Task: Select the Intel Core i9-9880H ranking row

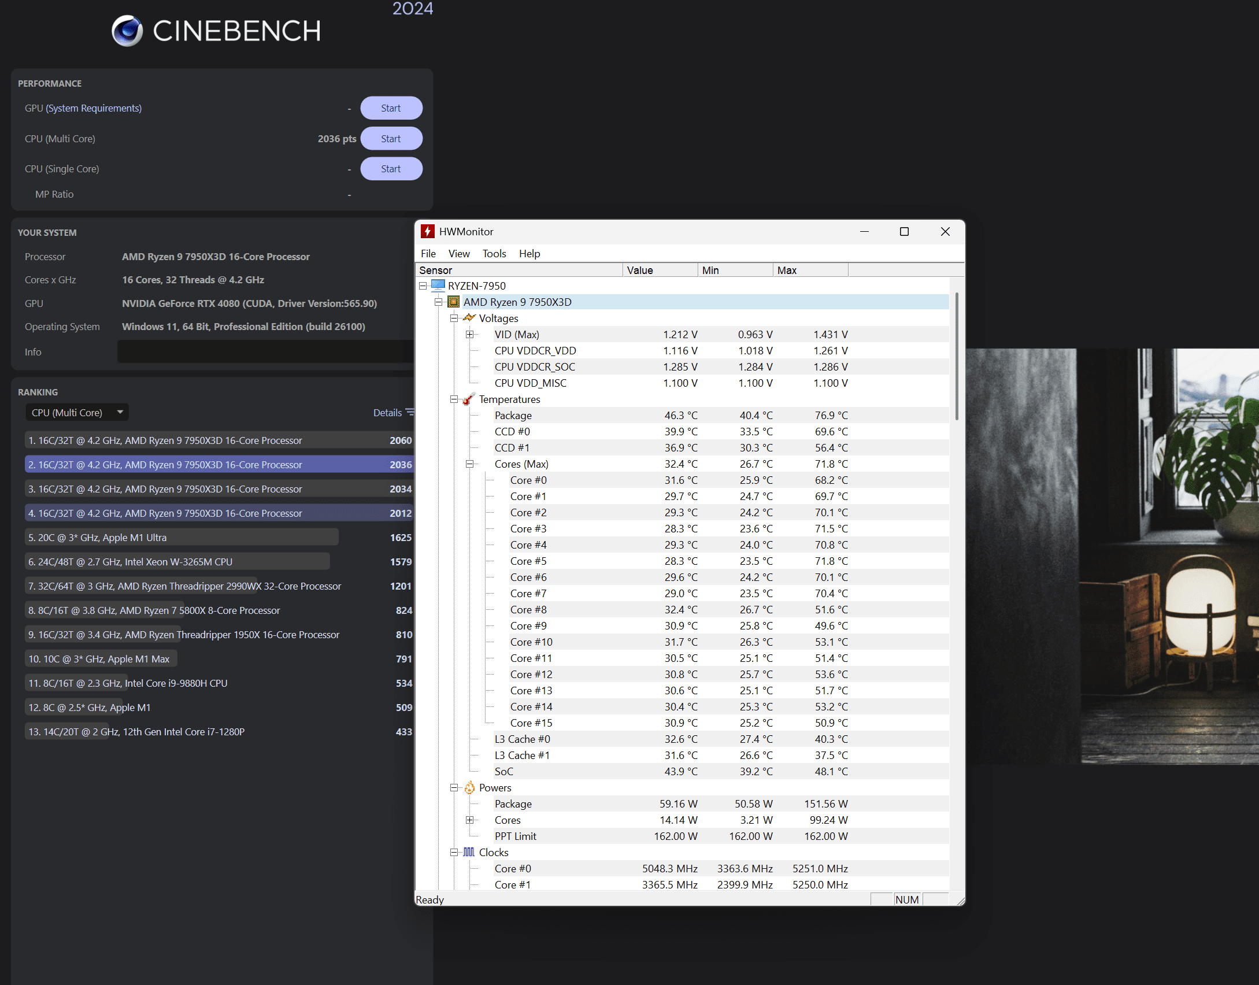Action: click(220, 683)
